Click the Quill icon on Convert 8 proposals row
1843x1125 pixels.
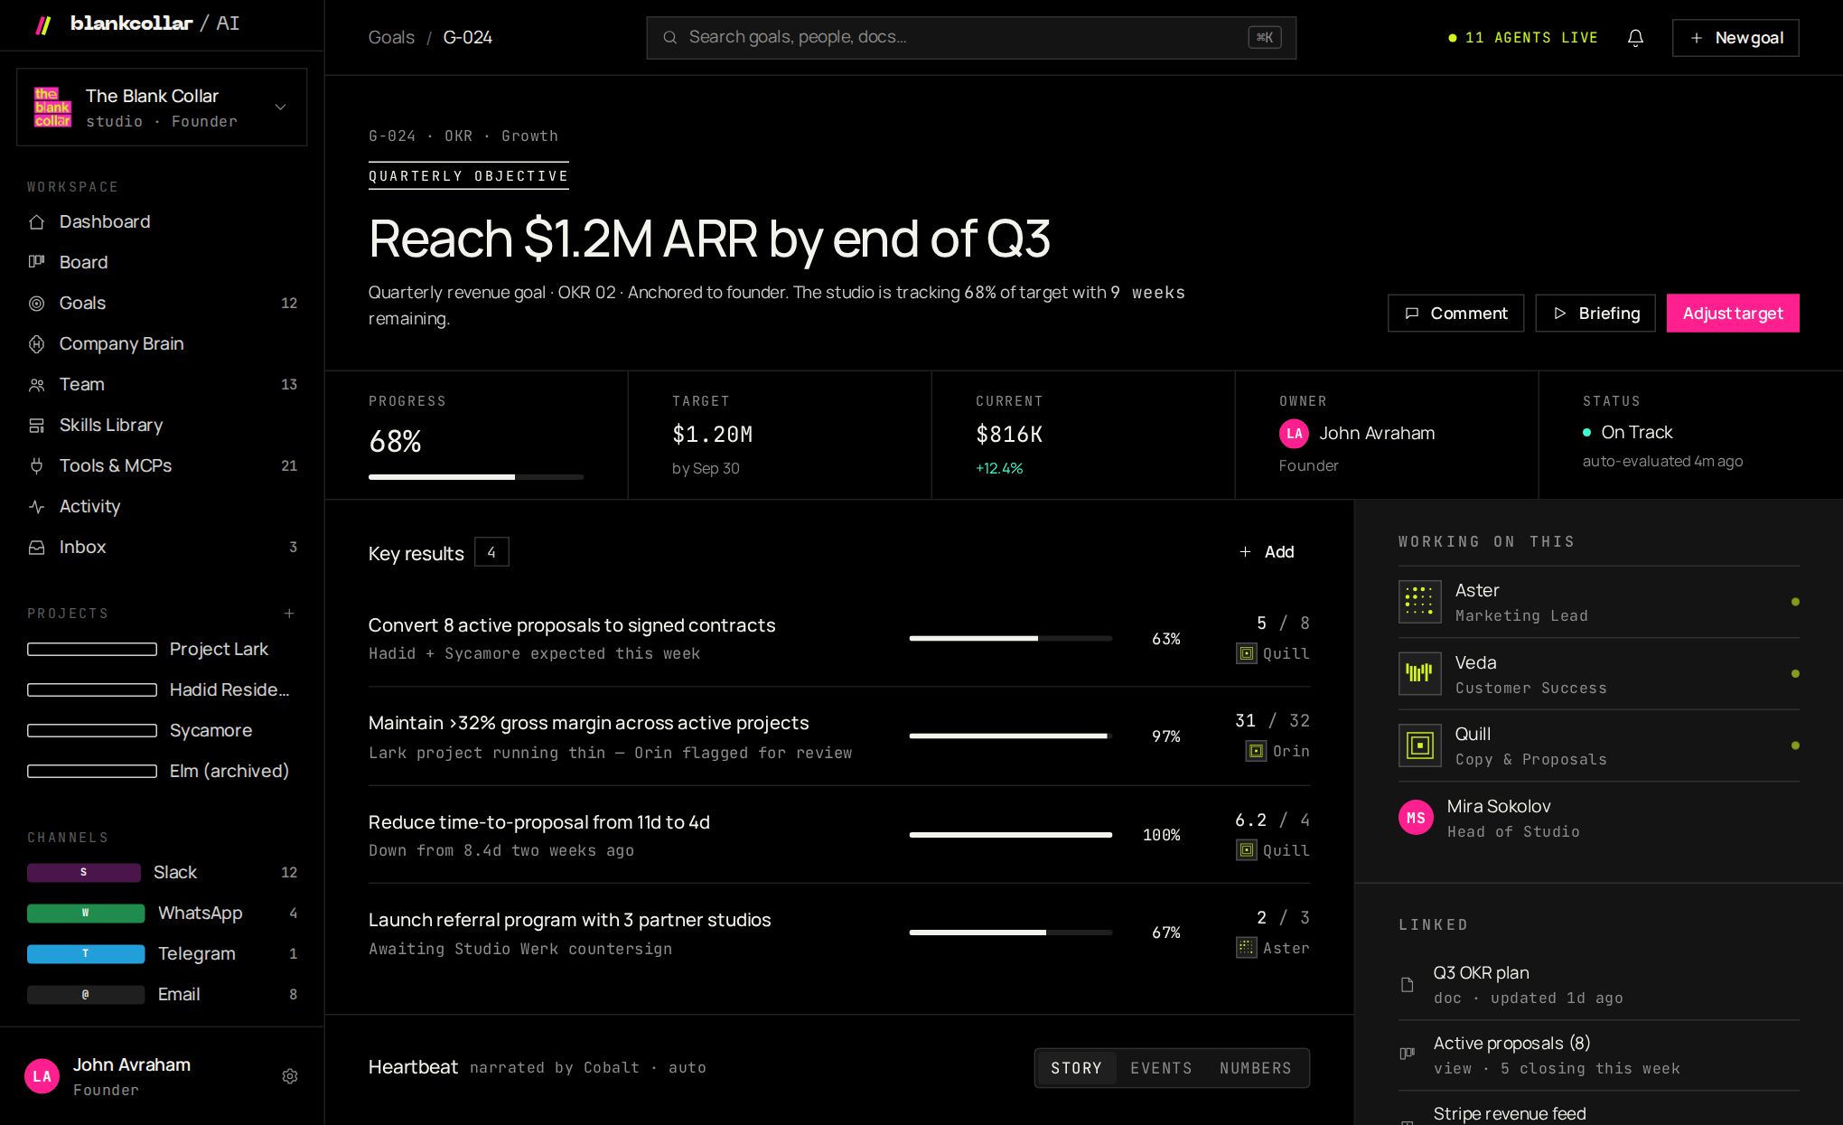(1246, 653)
